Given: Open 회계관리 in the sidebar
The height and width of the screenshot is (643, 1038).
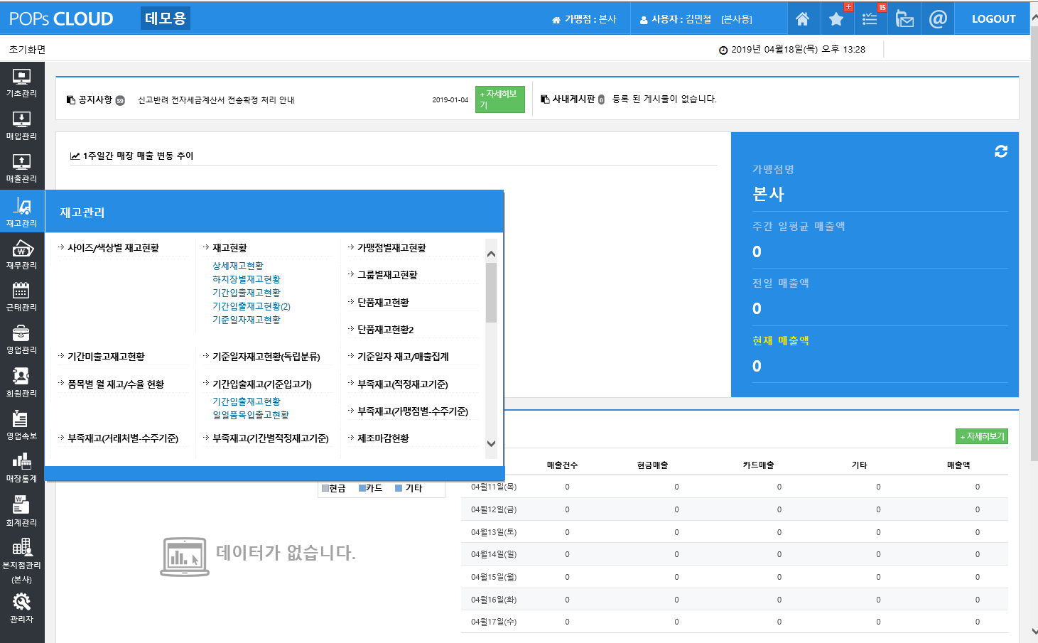Looking at the screenshot, I should (22, 512).
